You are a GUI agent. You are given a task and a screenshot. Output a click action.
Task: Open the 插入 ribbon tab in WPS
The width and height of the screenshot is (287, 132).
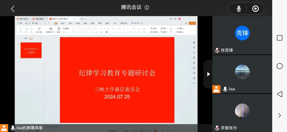click(63, 23)
